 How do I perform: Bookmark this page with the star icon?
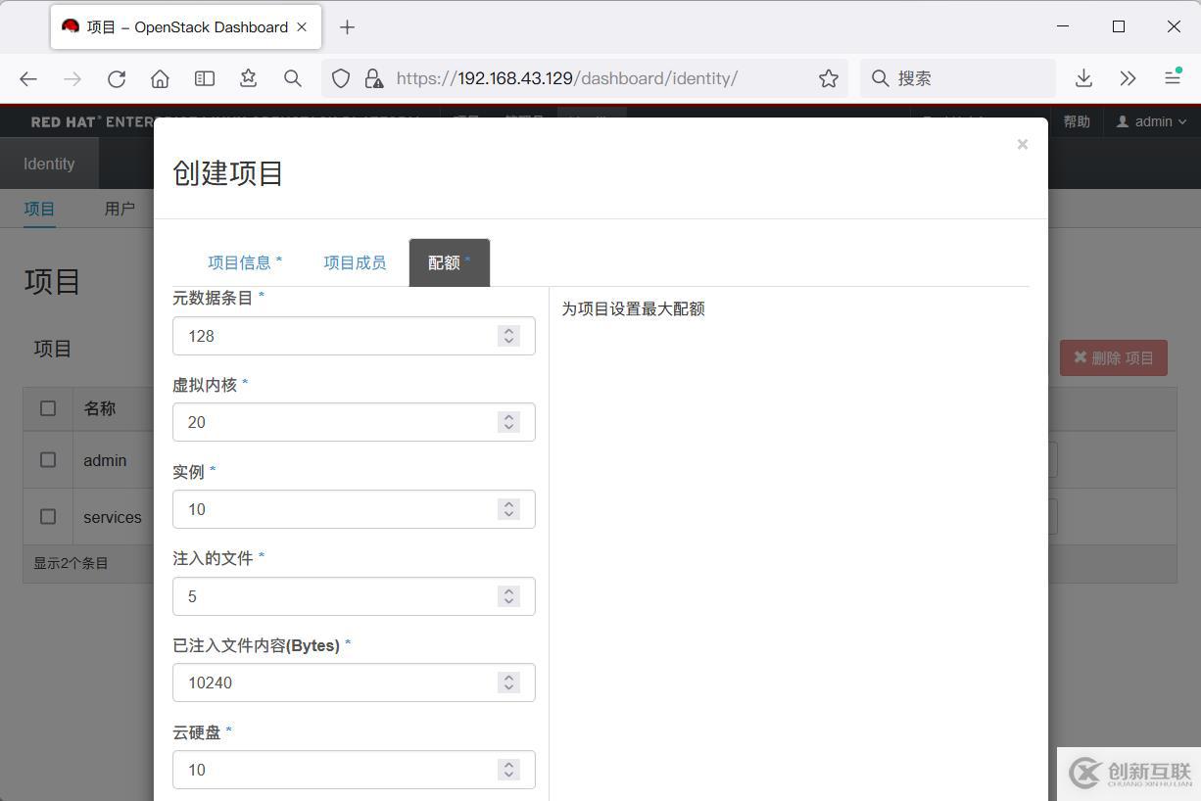pos(828,78)
